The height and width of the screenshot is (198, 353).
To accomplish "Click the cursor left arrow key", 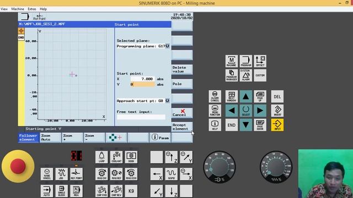I will click(x=232, y=111).
